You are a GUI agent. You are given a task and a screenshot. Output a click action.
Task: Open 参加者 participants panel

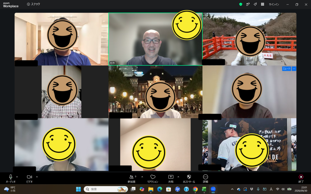point(132,179)
